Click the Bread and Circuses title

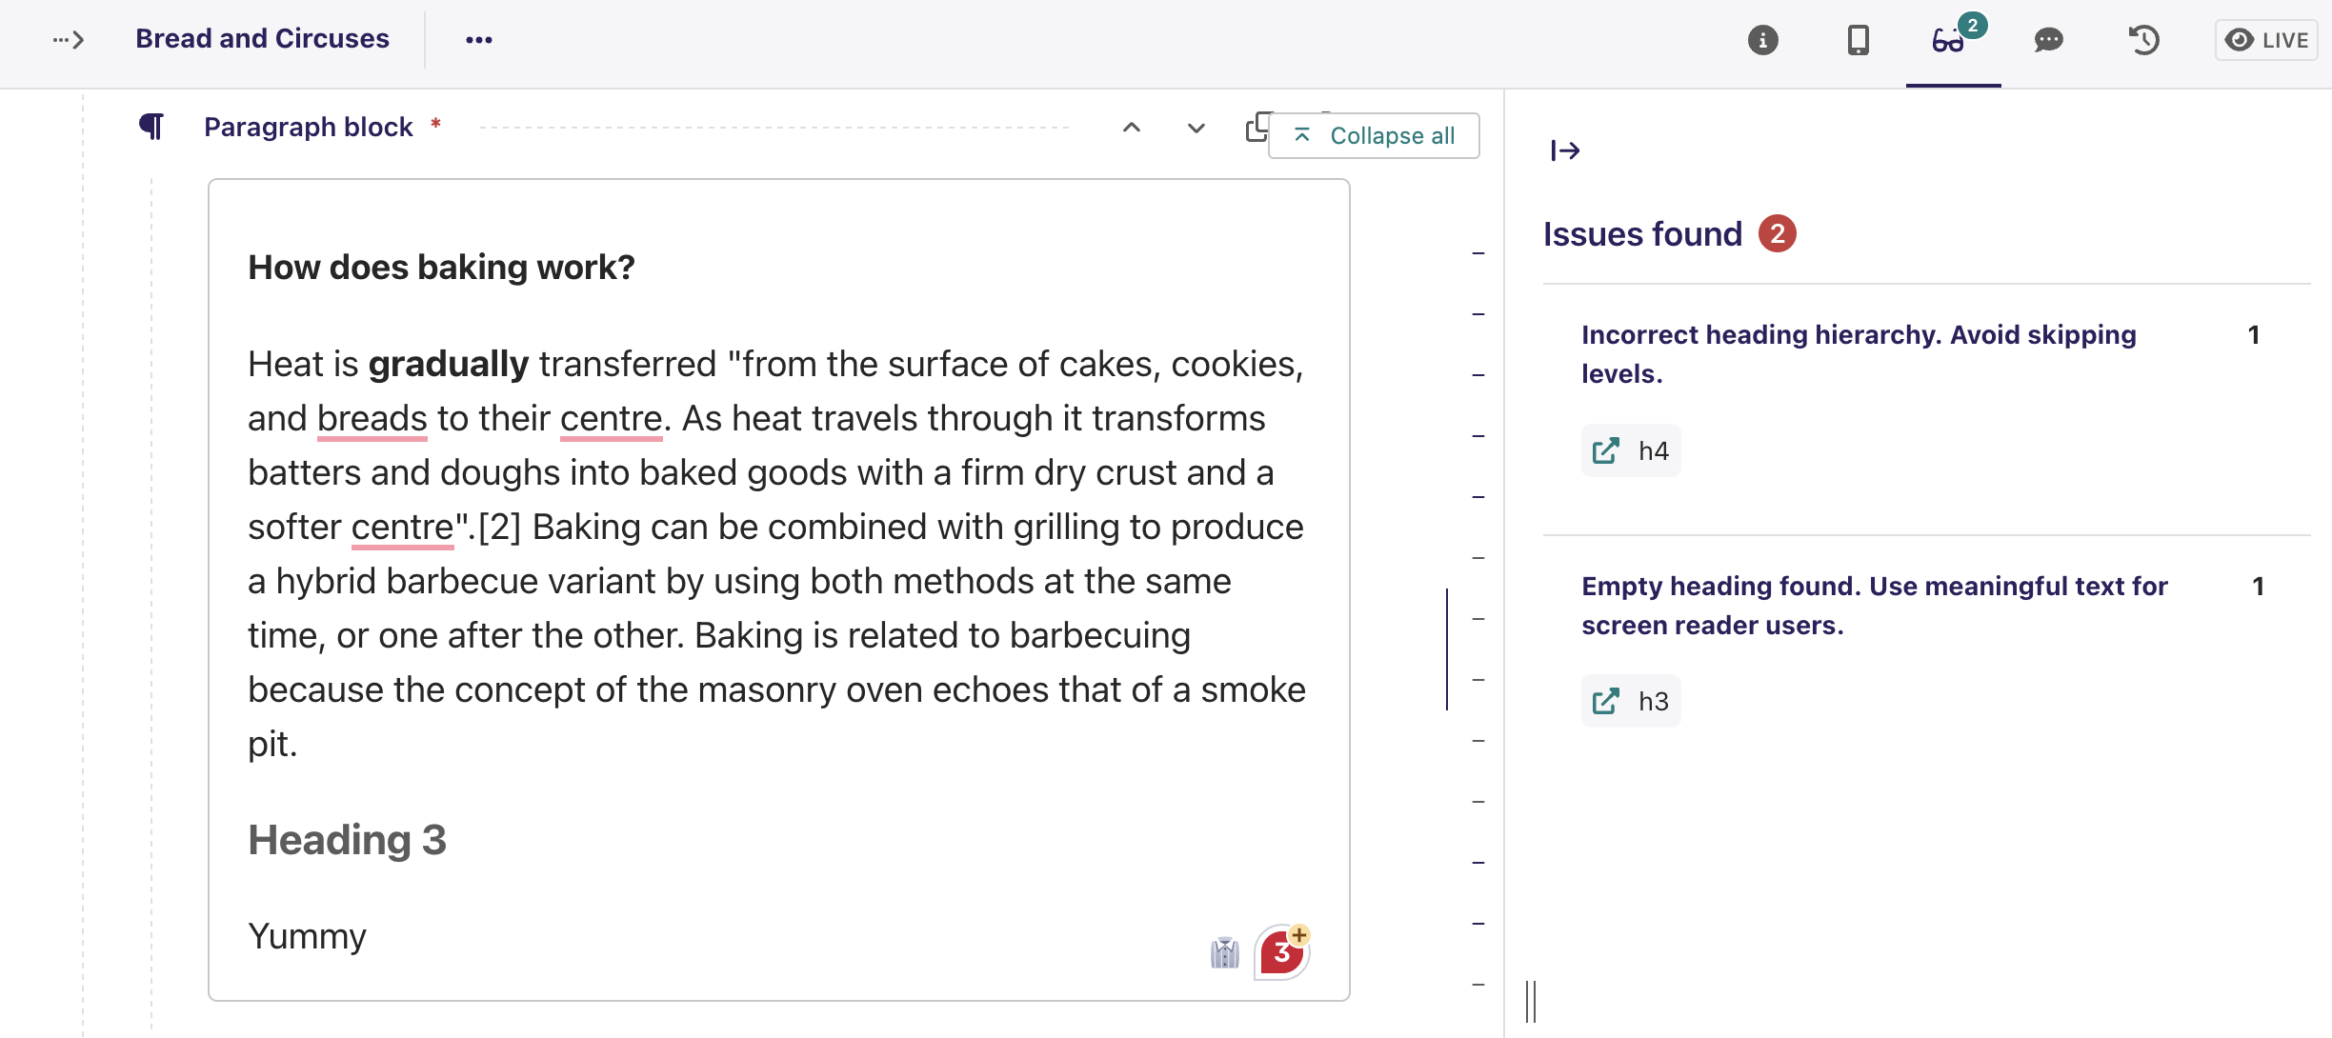(262, 39)
